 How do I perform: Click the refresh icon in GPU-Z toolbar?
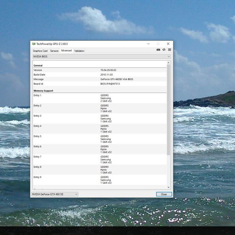[x=164, y=50]
